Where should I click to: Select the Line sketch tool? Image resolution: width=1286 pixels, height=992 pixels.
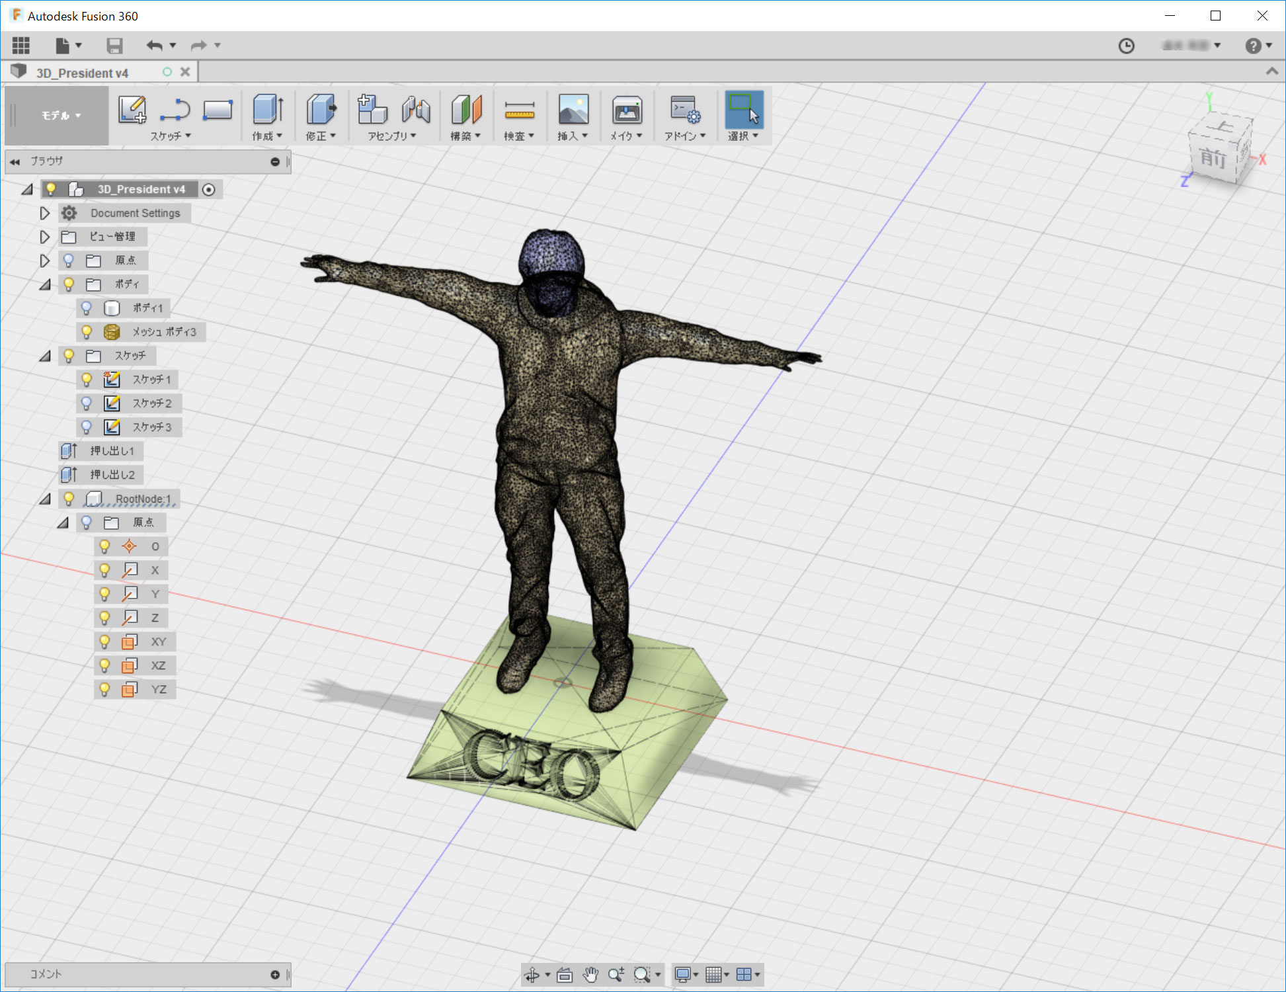coord(175,109)
